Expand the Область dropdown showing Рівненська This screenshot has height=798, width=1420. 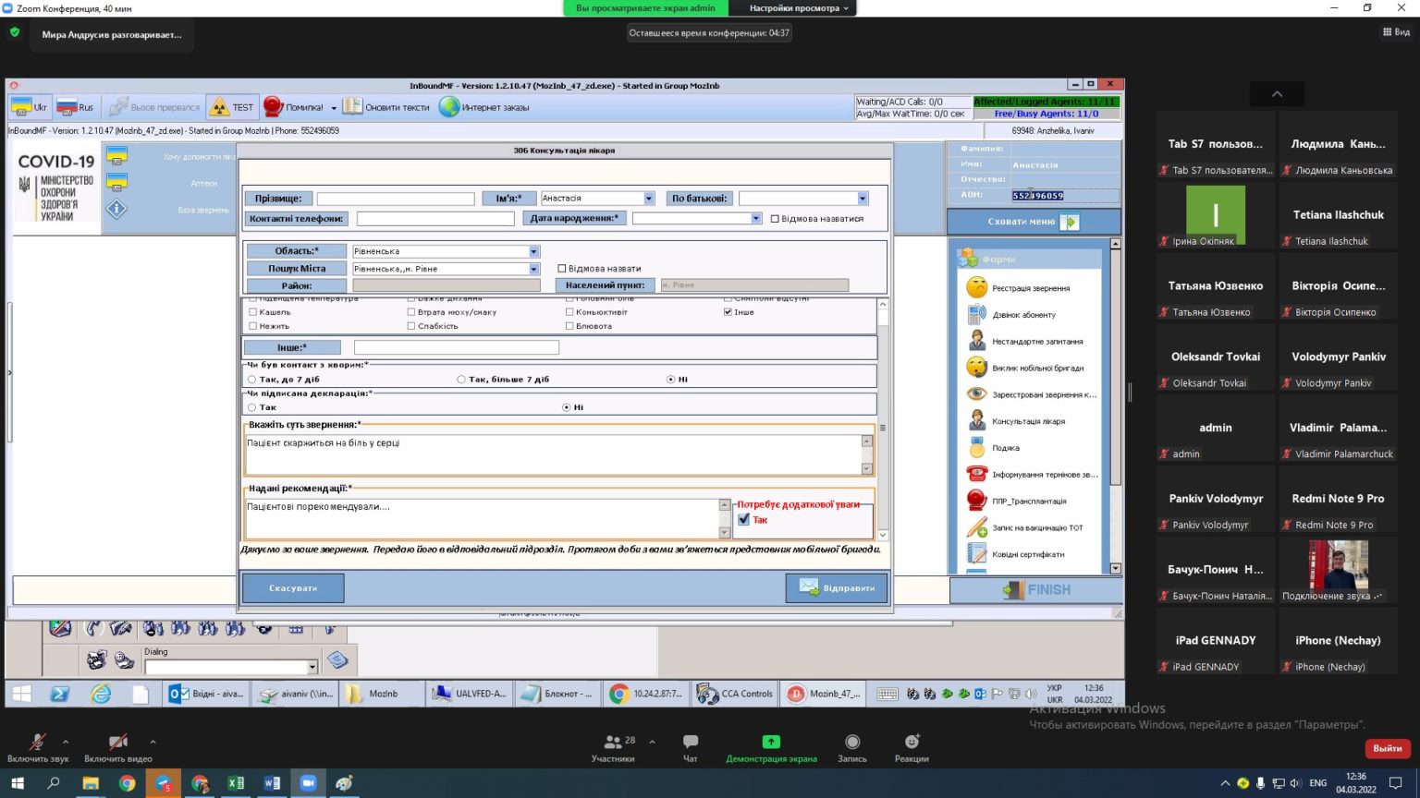pos(533,251)
